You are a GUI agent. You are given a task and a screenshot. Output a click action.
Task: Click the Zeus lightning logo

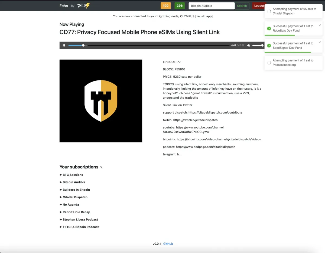coord(83,6)
